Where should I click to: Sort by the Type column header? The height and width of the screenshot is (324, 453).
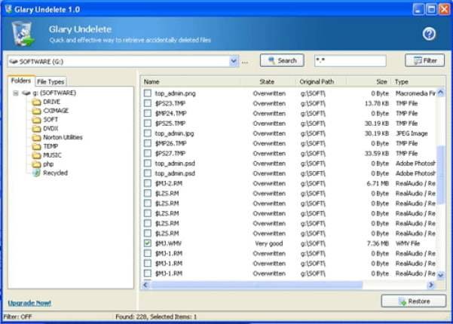[x=418, y=81]
